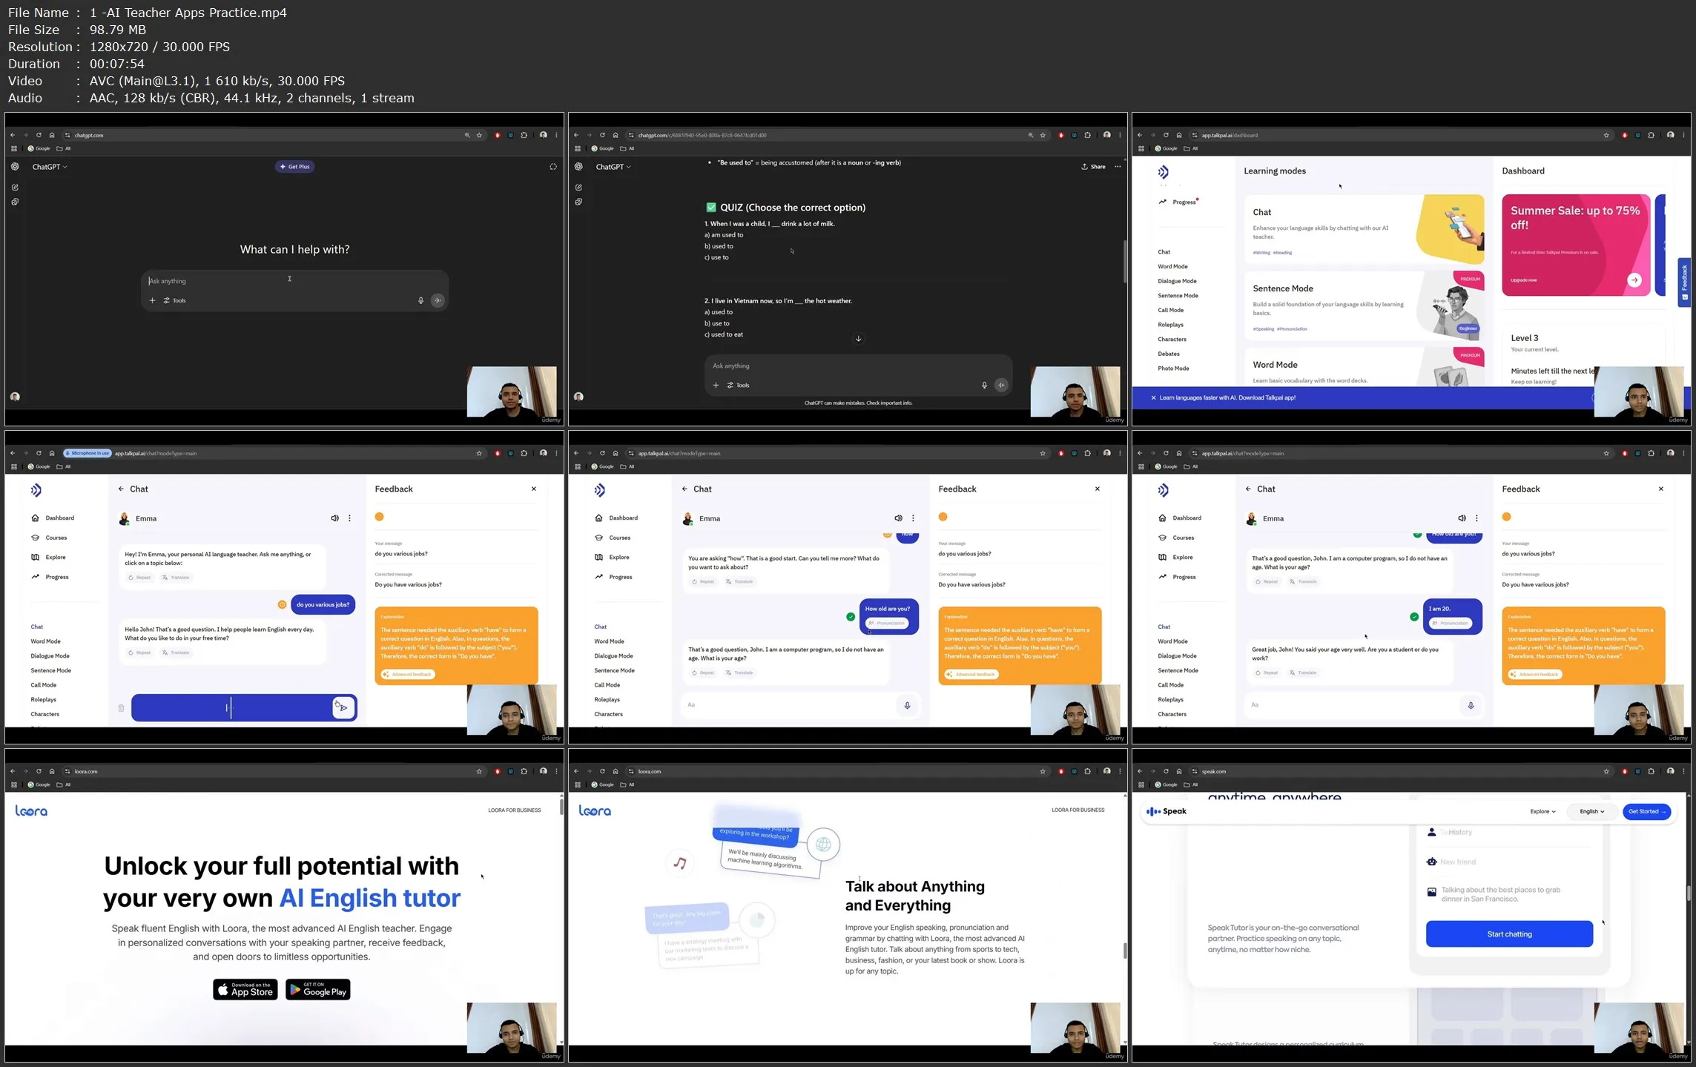Screen dimensions: 1696x1067
Task: Open ChatGPT model dropdown beside Get Plus
Action: click(x=50, y=167)
